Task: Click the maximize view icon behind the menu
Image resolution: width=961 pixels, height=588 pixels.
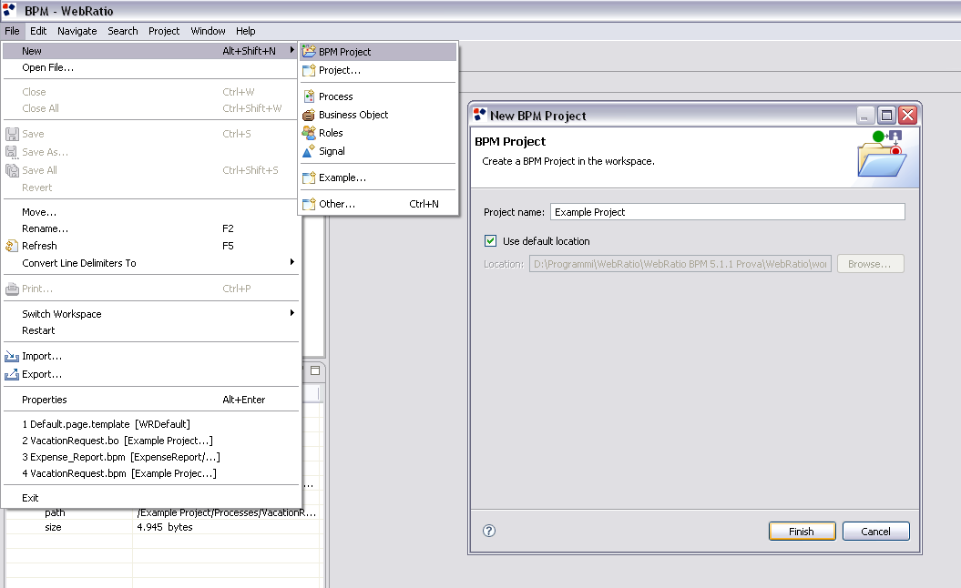Action: coord(315,370)
